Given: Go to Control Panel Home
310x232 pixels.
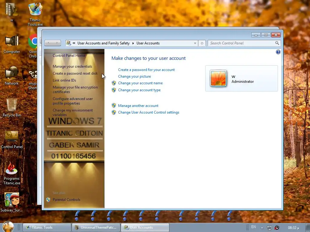Looking at the screenshot, I should [69, 56].
